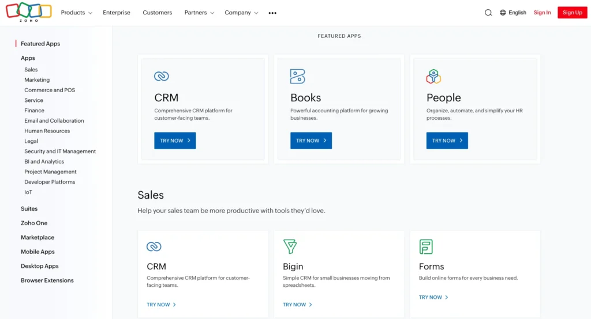Click Sign In link
Viewport: 591px width, 319px height.
pyautogui.click(x=542, y=13)
